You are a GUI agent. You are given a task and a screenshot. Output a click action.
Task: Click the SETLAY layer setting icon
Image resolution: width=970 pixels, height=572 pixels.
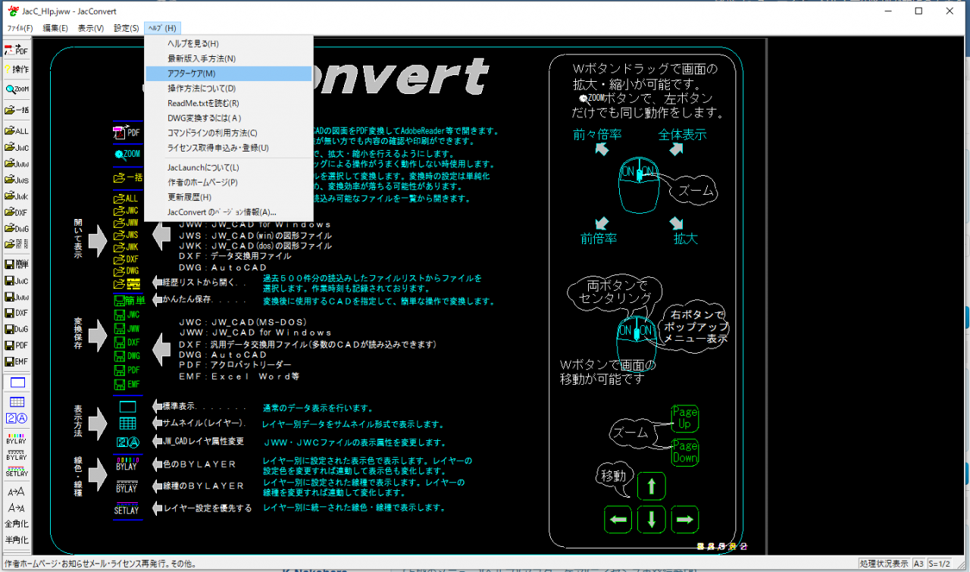(16, 474)
